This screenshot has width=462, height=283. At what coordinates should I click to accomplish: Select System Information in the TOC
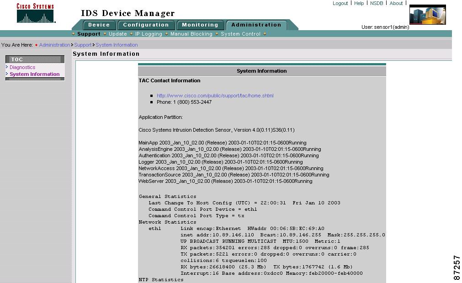click(x=34, y=74)
